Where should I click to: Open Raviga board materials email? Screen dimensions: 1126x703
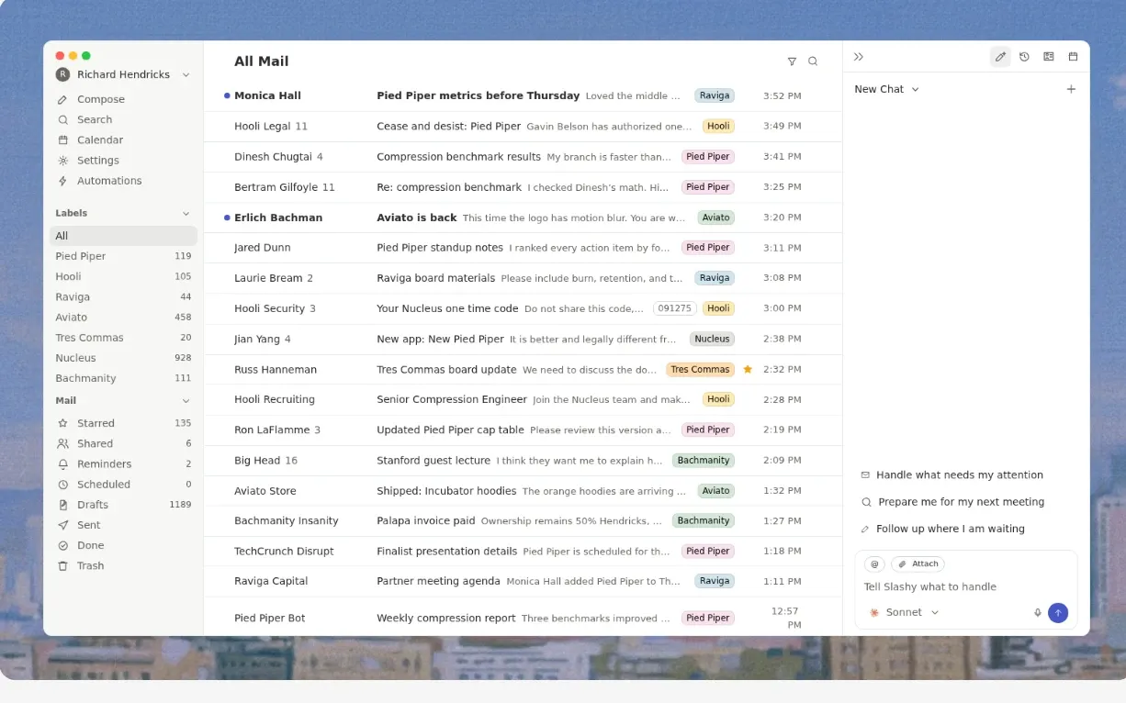(x=523, y=278)
